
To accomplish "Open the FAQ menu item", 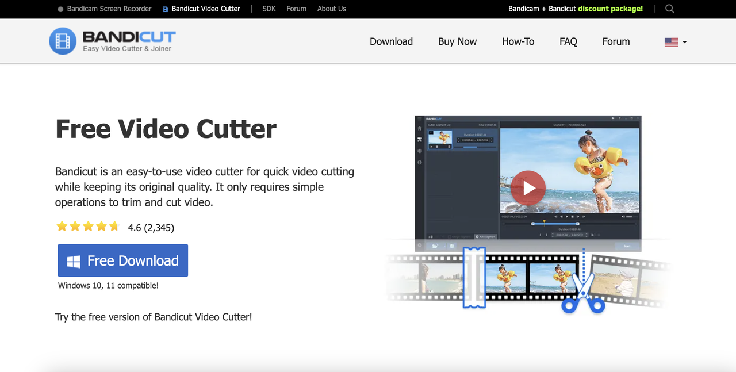I will 568,41.
